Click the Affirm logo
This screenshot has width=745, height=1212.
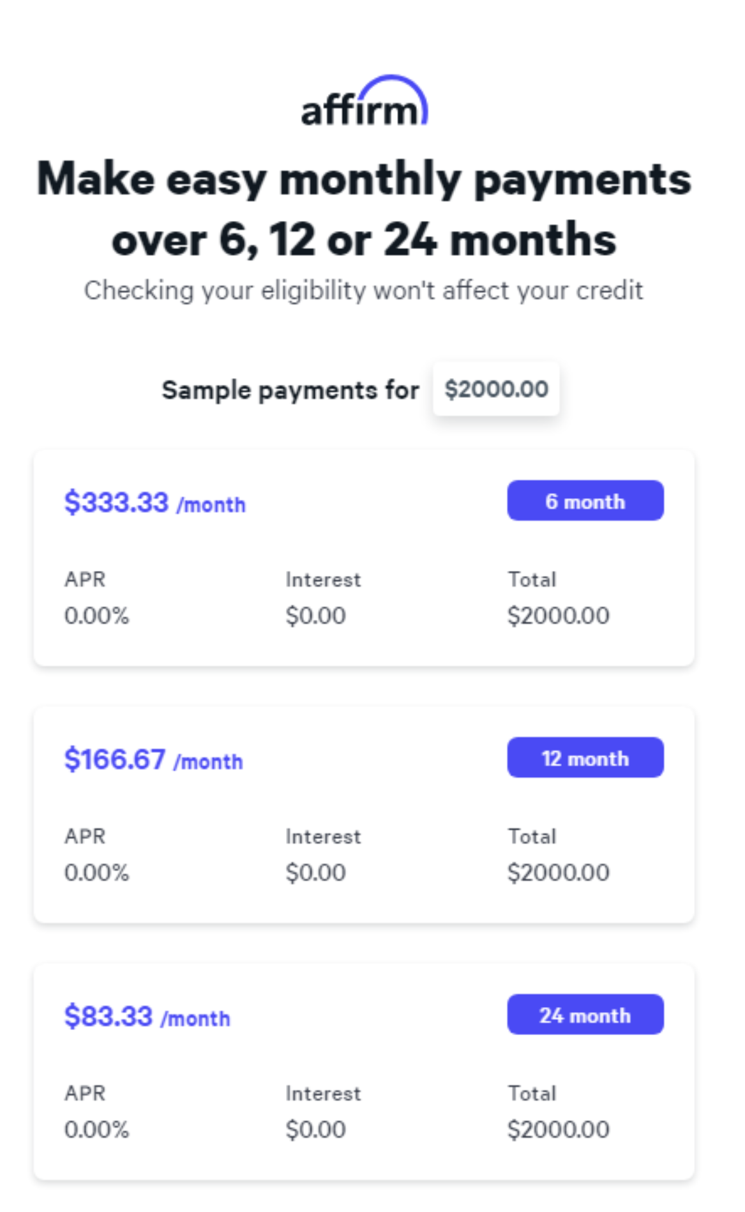point(365,102)
